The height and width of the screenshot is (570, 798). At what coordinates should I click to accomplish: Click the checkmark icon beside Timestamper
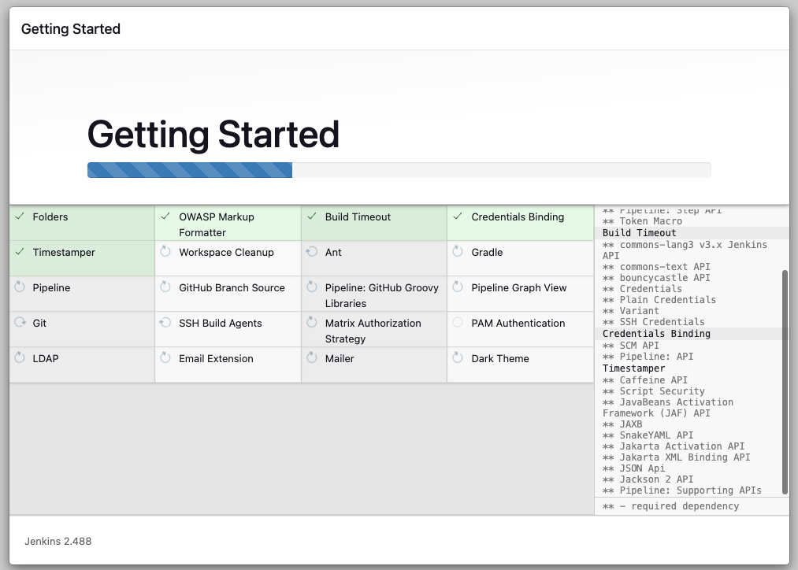coord(20,252)
